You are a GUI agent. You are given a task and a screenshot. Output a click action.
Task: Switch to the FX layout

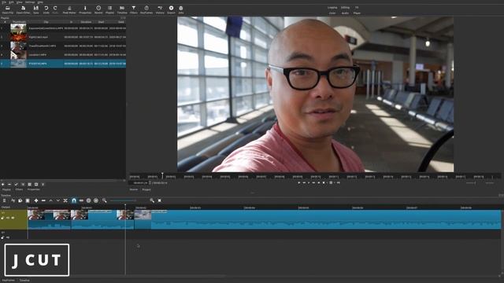coord(357,7)
